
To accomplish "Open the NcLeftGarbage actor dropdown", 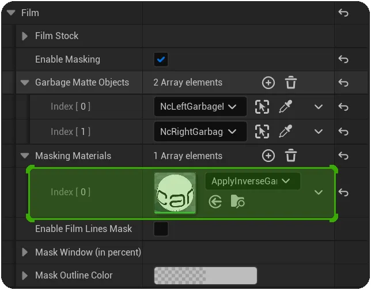I will (x=200, y=107).
